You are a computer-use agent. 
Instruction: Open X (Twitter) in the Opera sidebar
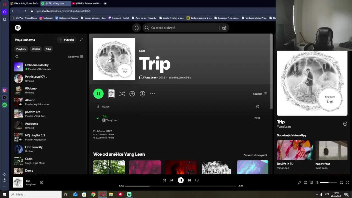[4, 97]
